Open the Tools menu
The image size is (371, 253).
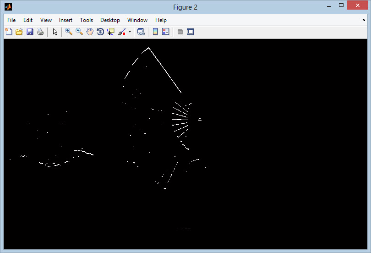87,20
